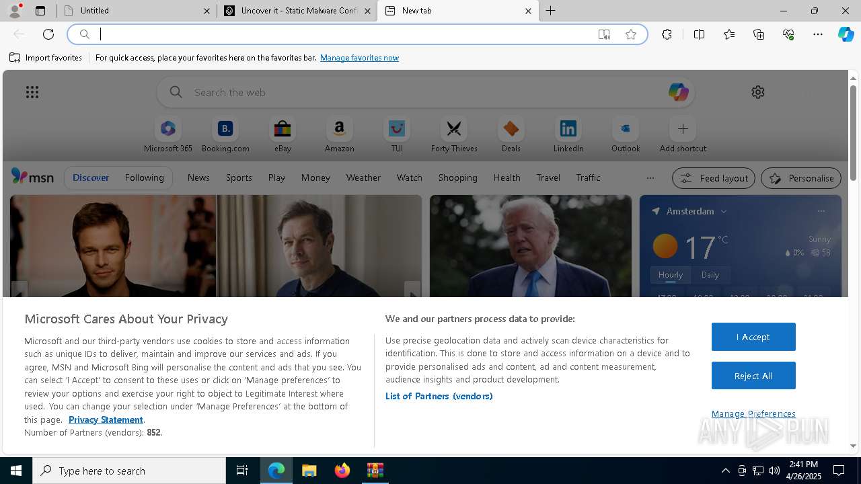The image size is (861, 484).
Task: Open the Shopping category
Action: pyautogui.click(x=457, y=177)
